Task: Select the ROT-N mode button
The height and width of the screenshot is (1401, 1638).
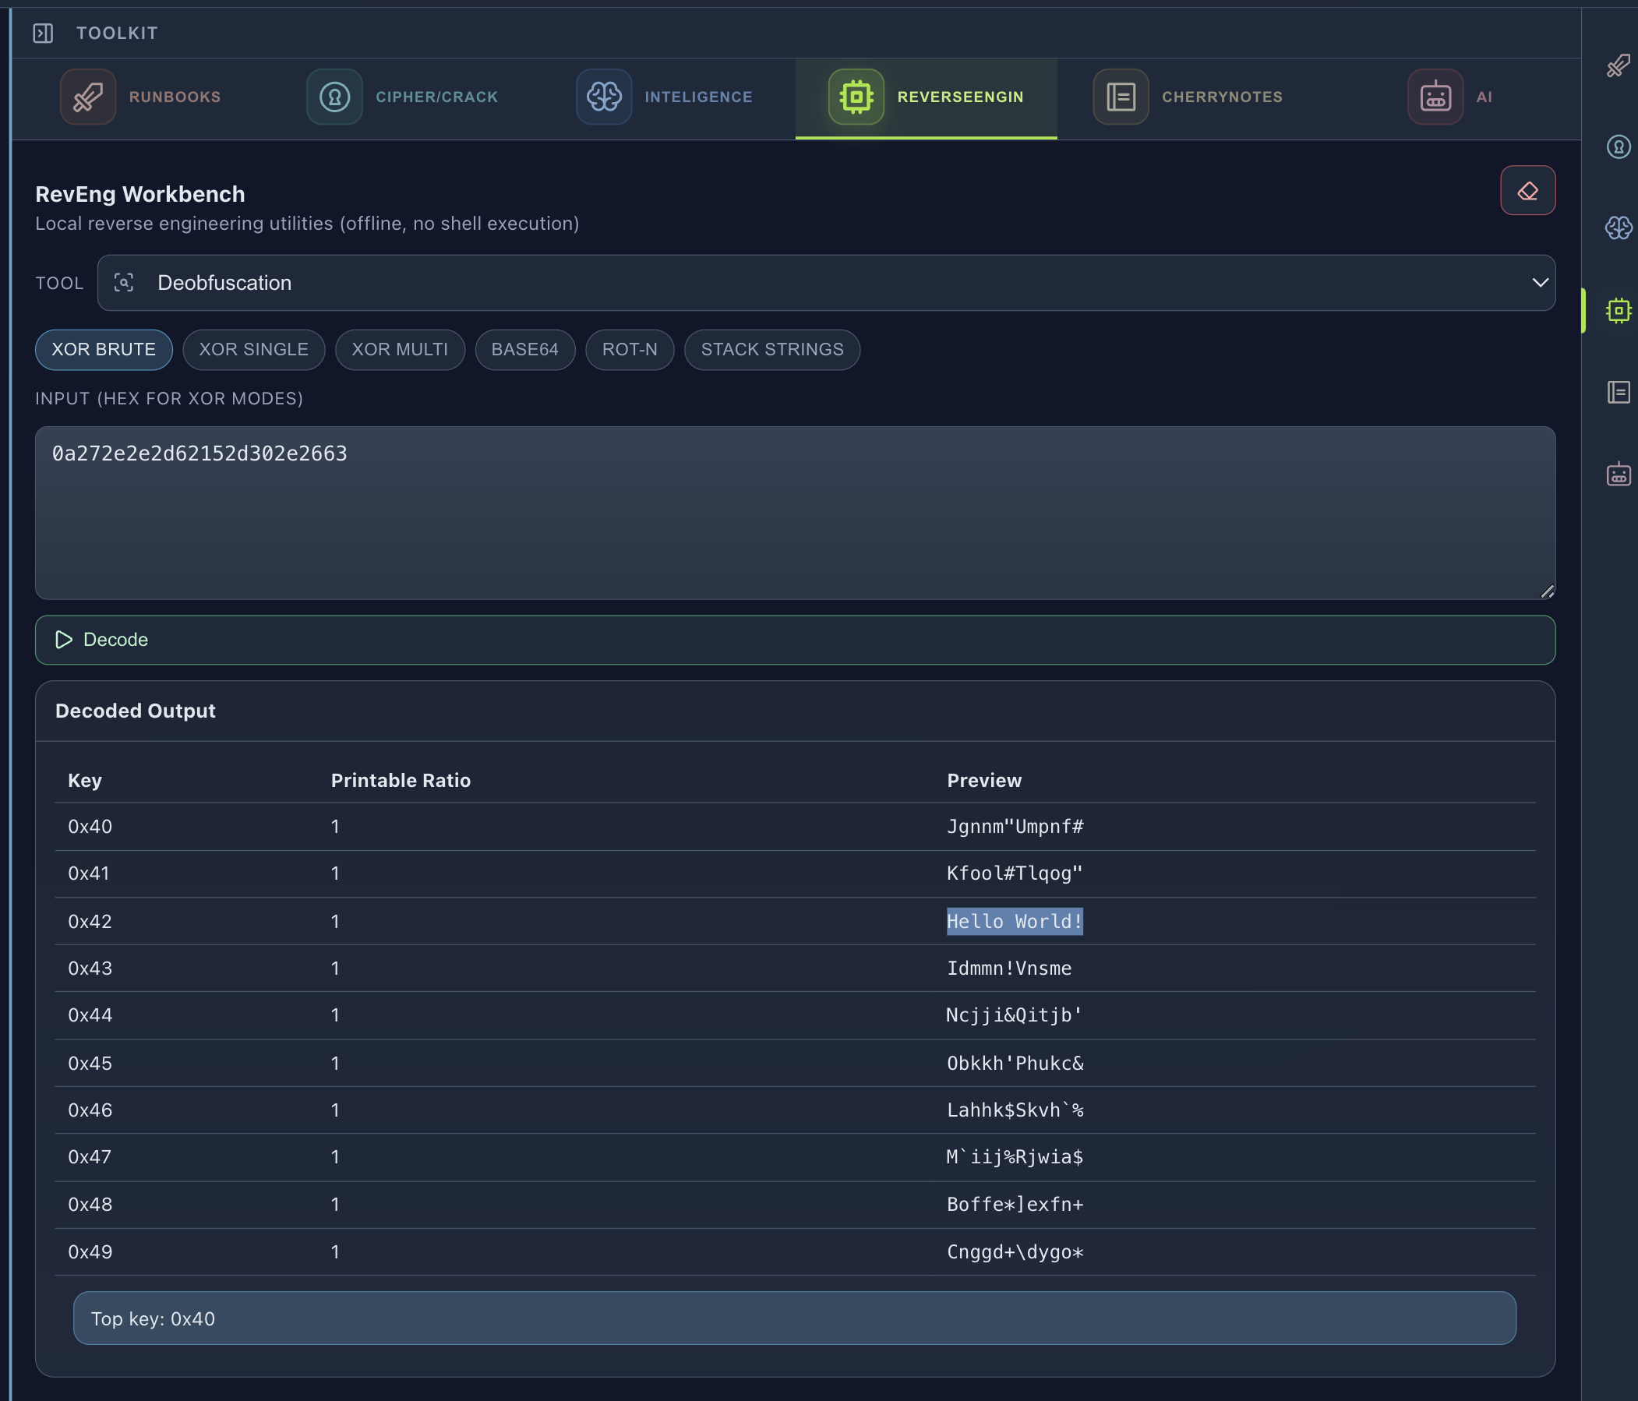Action: click(x=630, y=349)
